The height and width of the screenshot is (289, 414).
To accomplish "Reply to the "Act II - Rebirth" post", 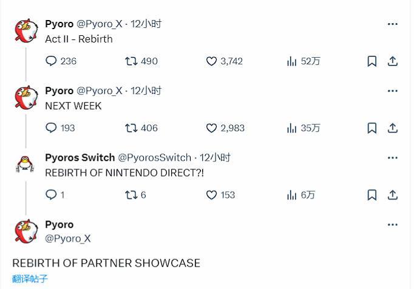I will [51, 61].
